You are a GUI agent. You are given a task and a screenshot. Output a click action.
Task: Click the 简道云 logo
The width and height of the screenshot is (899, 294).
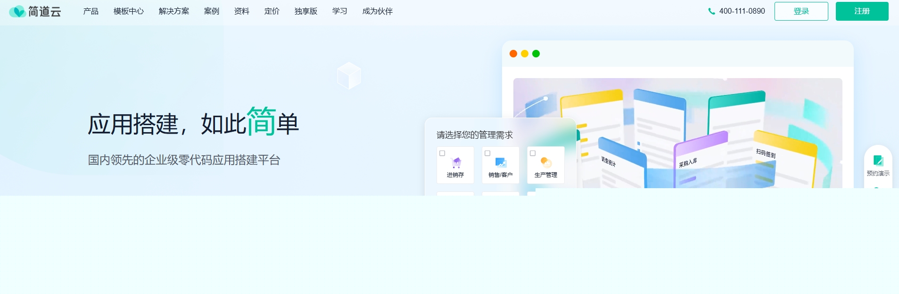pyautogui.click(x=35, y=11)
